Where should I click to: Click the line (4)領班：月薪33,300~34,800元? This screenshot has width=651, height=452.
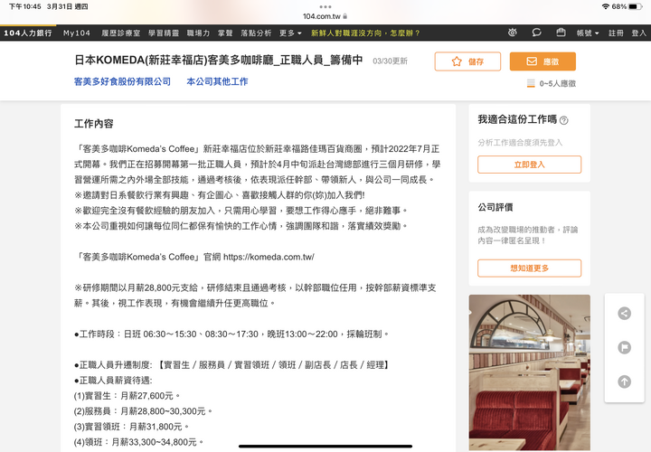point(138,442)
